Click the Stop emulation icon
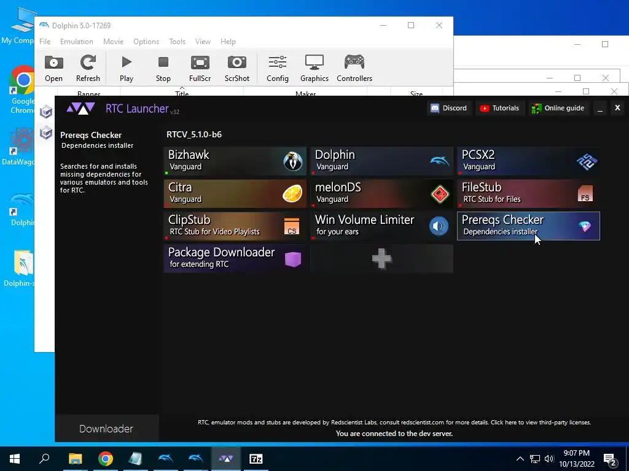The image size is (629, 471). point(163,68)
